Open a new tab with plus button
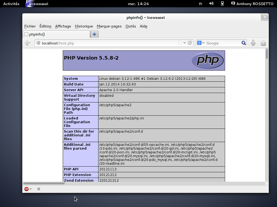This screenshot has width=277, height=207. tap(94, 34)
